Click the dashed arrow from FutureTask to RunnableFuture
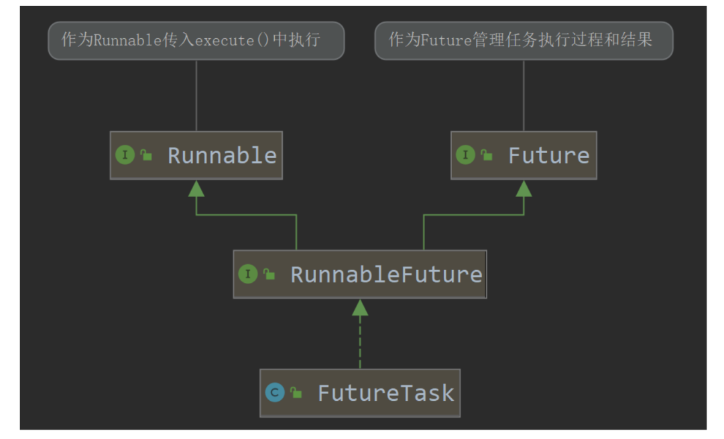The width and height of the screenshot is (724, 439). pos(360,345)
